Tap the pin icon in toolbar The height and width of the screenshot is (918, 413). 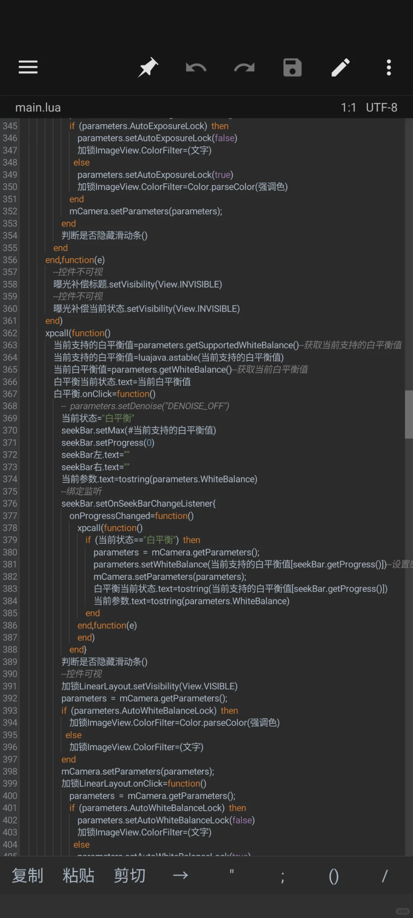click(148, 67)
